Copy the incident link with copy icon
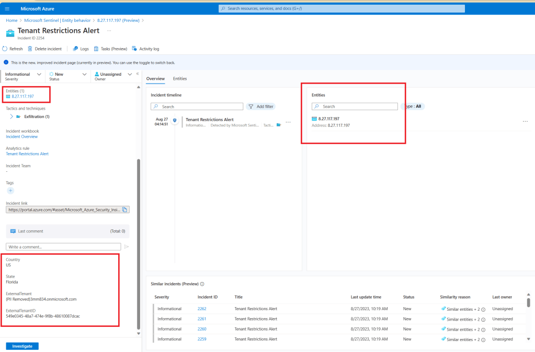 click(x=124, y=209)
